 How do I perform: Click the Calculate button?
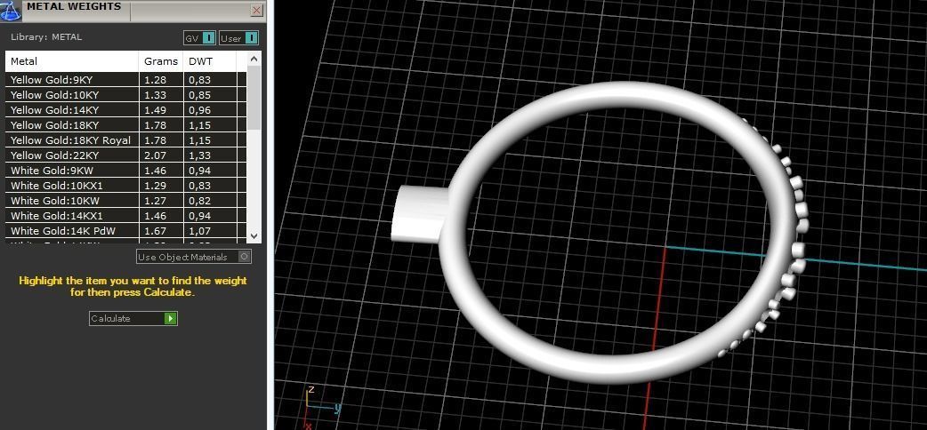(x=133, y=318)
